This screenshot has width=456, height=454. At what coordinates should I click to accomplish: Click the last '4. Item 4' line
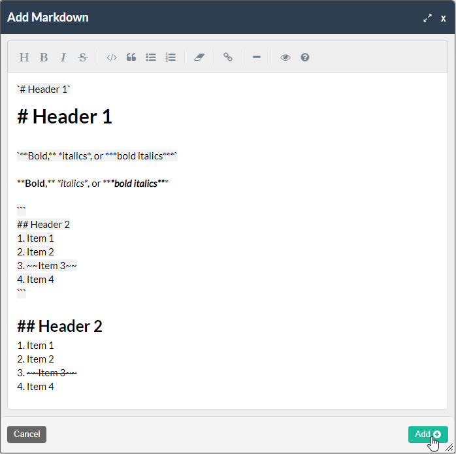tap(35, 387)
